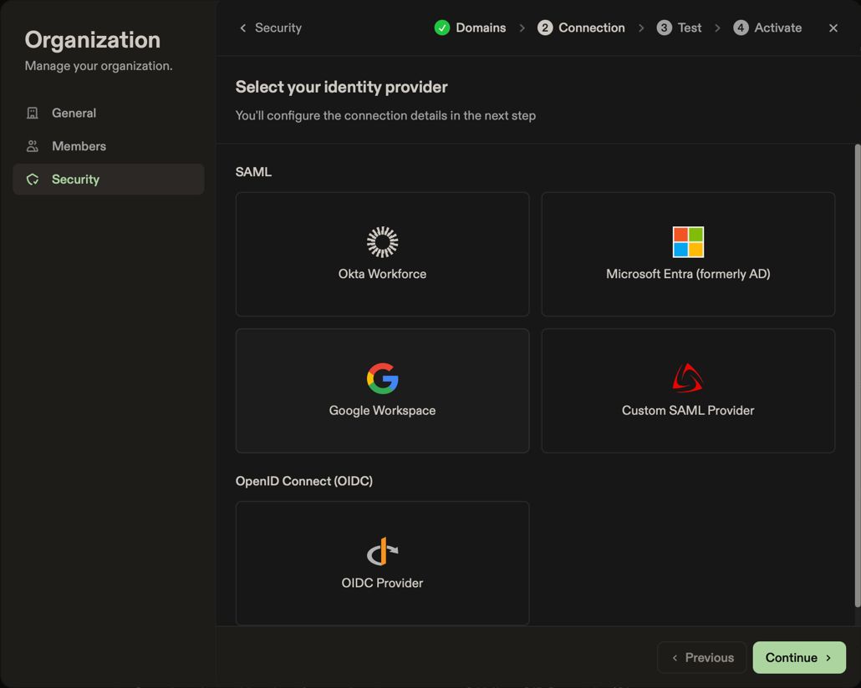
Task: Select the Security sidebar item
Action: (x=108, y=180)
